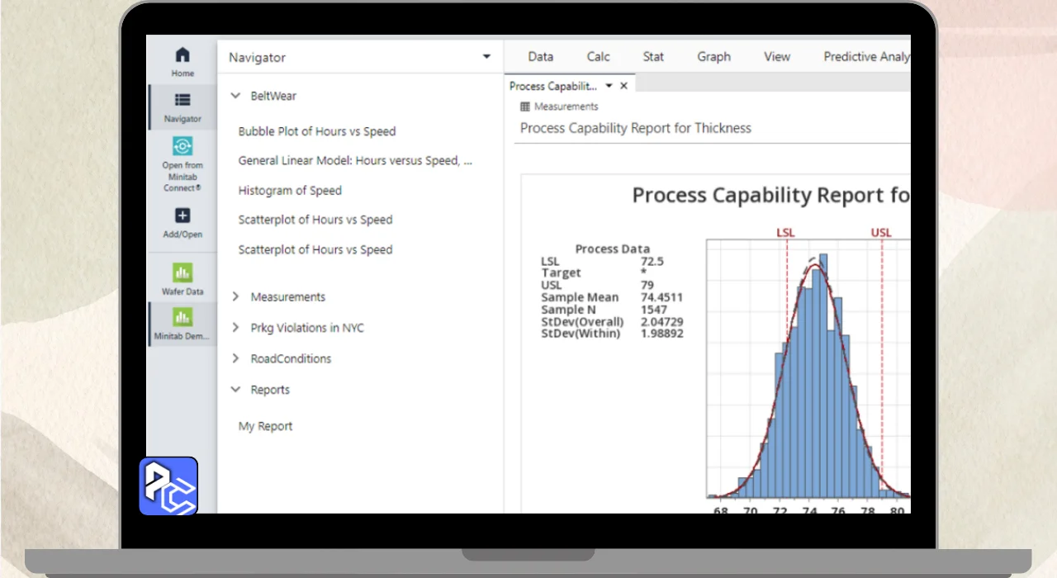Open General Linear Model: Hours versus Speed
1057x578 pixels.
point(355,161)
